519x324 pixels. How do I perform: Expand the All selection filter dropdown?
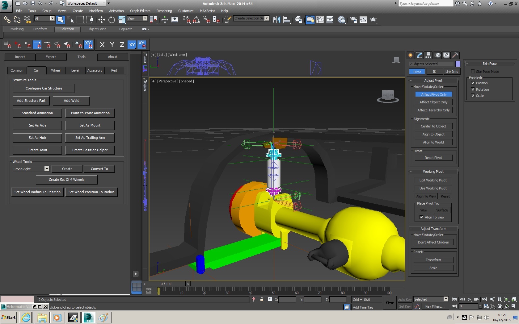52,19
